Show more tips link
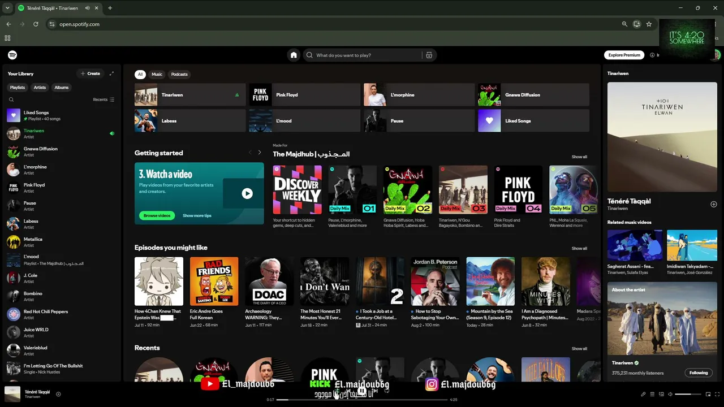This screenshot has width=724, height=407. (197, 215)
